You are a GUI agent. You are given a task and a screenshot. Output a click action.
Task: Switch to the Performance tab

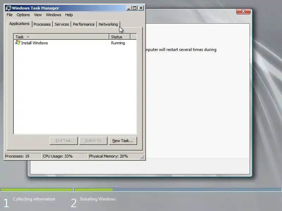[84, 24]
